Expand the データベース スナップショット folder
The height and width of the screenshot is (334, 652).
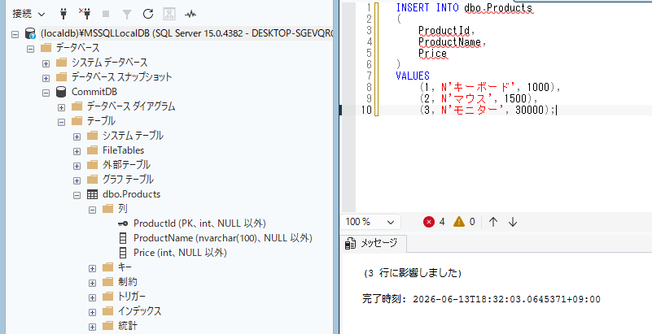pyautogui.click(x=46, y=78)
